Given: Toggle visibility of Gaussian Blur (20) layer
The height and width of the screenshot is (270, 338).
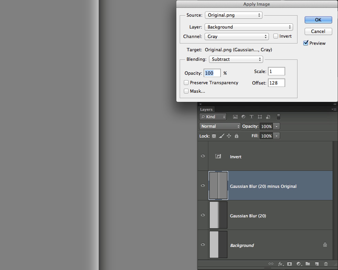Looking at the screenshot, I should pos(203,215).
